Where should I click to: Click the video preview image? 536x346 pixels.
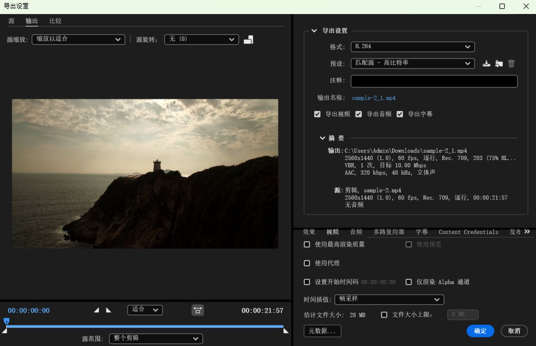145,173
